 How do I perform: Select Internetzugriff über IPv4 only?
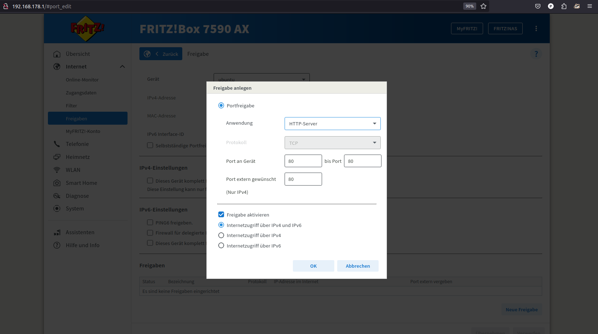tap(221, 236)
